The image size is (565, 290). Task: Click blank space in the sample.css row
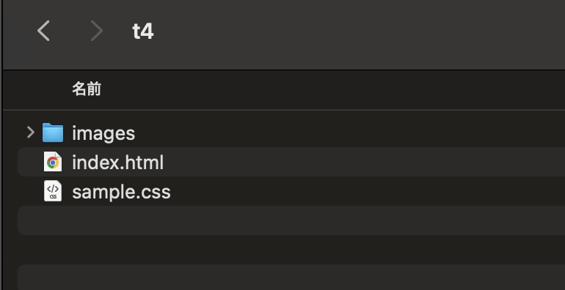click(x=368, y=191)
